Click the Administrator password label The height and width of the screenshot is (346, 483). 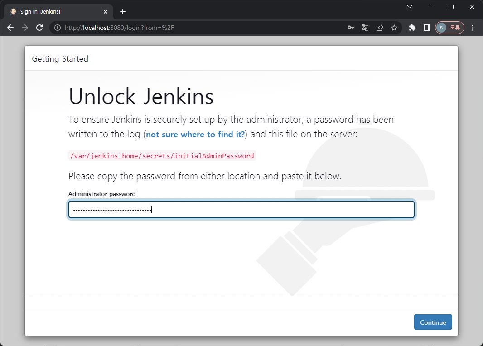[x=102, y=194]
